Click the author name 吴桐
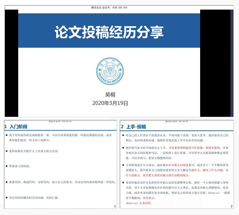 point(110,95)
